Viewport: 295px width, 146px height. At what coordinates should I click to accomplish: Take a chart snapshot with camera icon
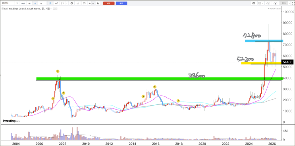pyautogui.click(x=254, y=3)
